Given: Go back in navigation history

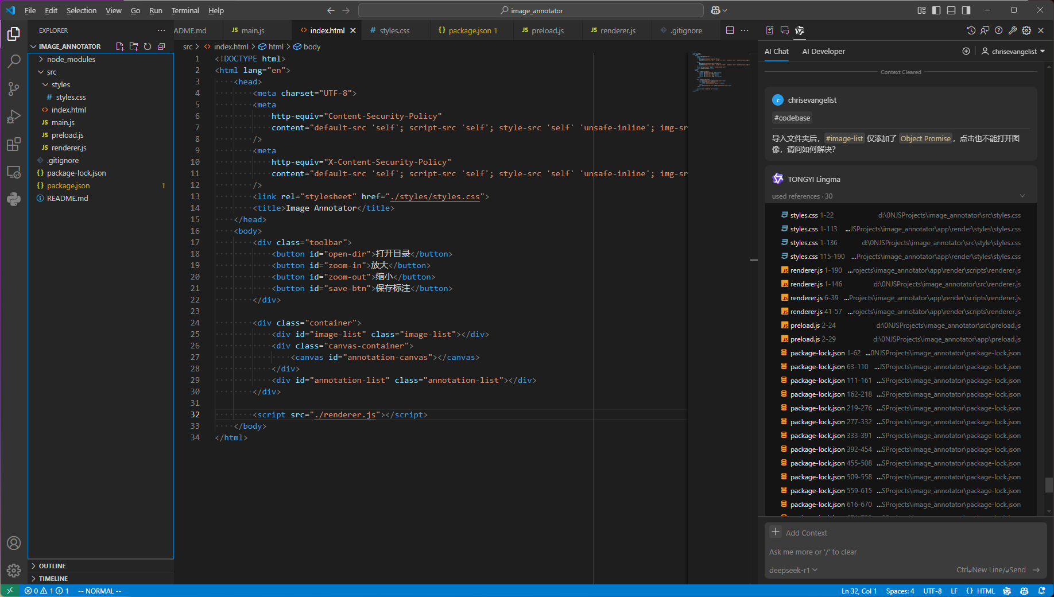Looking at the screenshot, I should tap(331, 10).
